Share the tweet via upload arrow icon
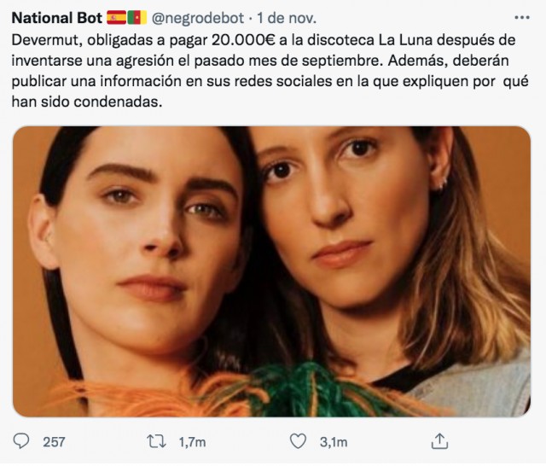The width and height of the screenshot is (546, 466). pos(439,441)
